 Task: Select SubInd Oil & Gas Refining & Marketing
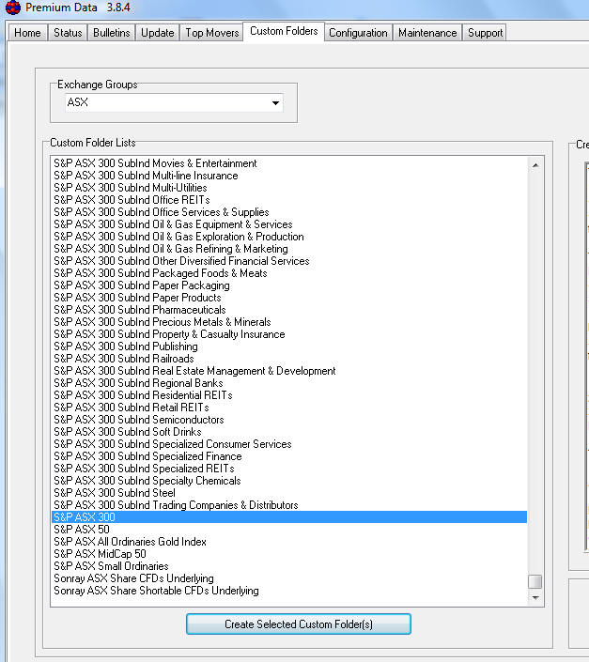pos(289,249)
